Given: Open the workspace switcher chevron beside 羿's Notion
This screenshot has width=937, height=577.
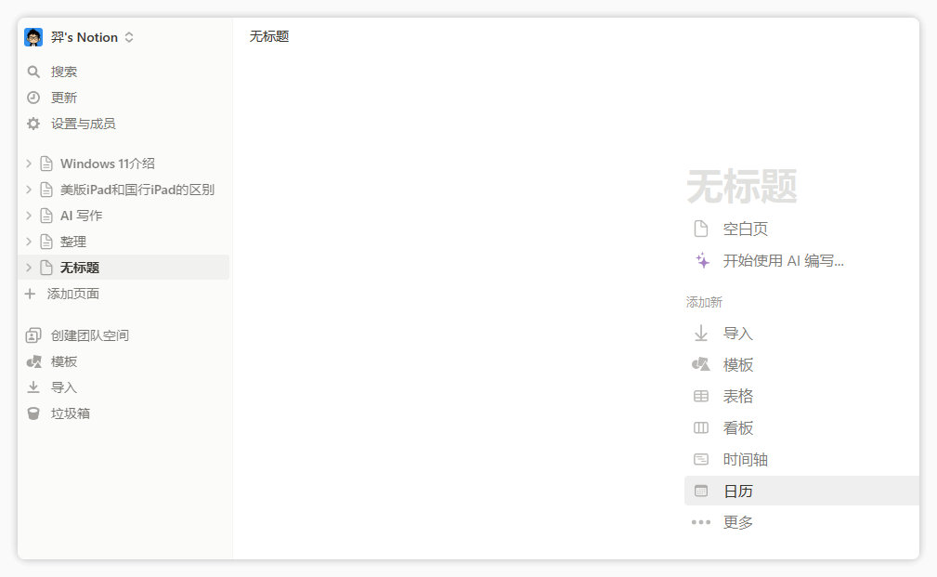Looking at the screenshot, I should point(129,37).
